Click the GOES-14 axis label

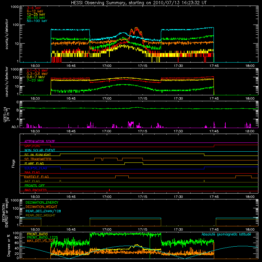click(7, 114)
